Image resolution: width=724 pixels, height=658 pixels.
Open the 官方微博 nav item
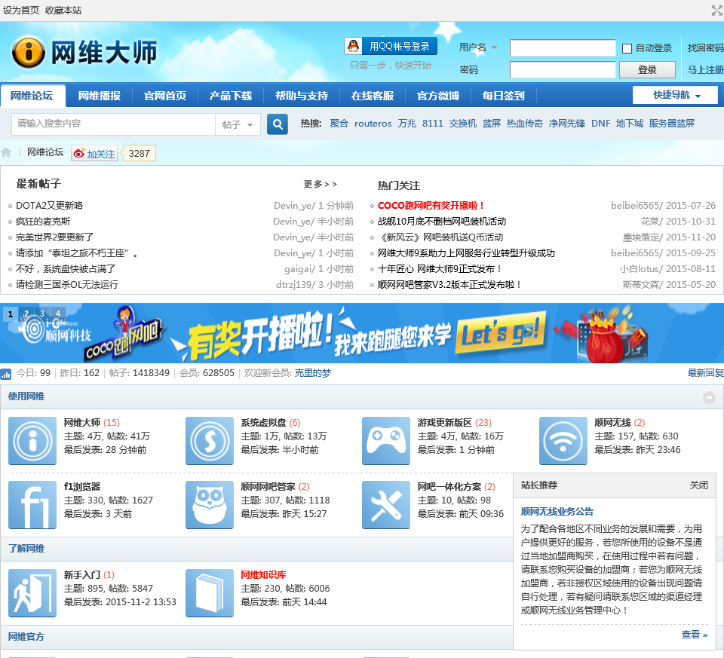coord(438,96)
